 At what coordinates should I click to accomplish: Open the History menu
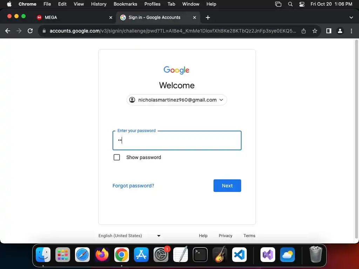(99, 4)
